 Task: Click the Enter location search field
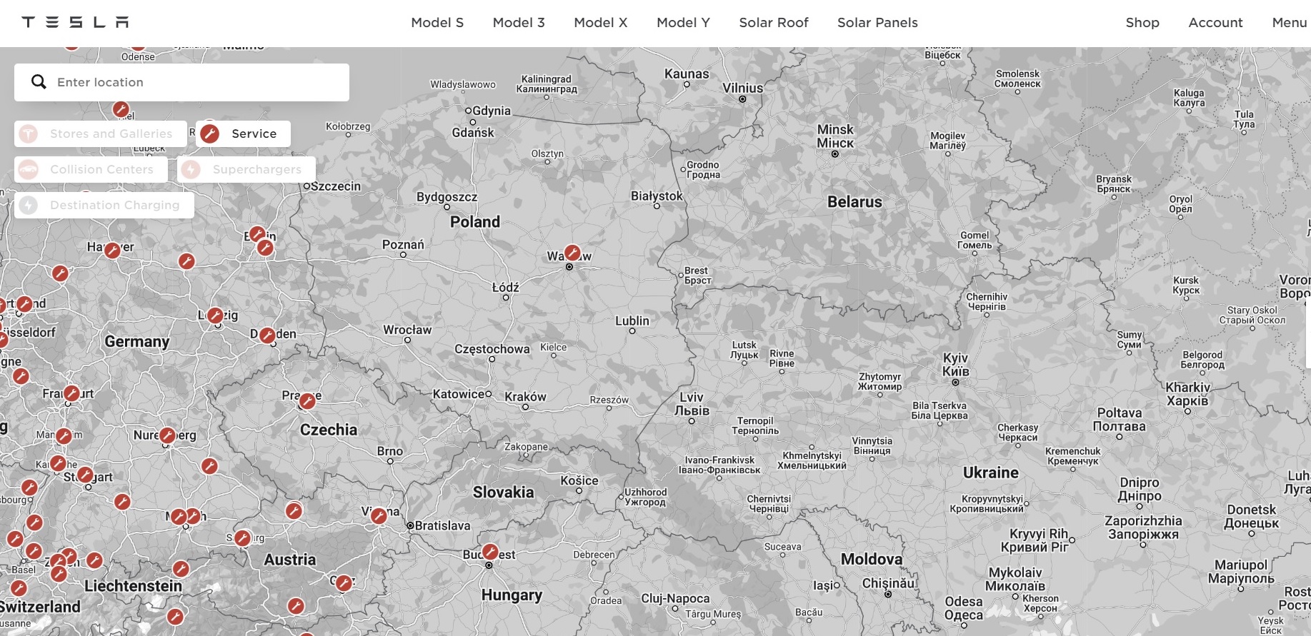pyautogui.click(x=181, y=82)
